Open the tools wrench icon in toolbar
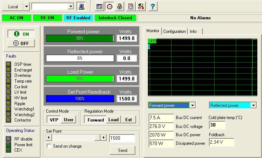Screen dimensions: 262x158 (x=141, y=6)
